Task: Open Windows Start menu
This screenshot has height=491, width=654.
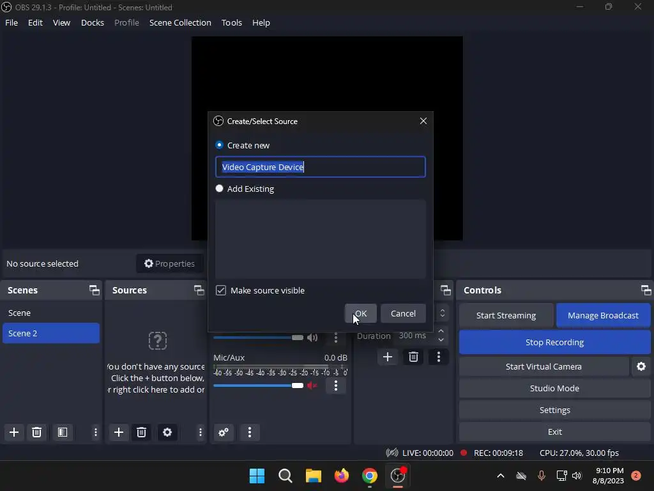Action: click(x=257, y=476)
